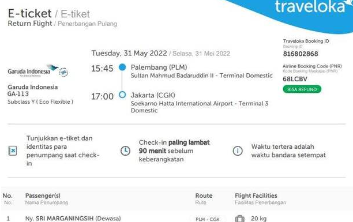Image resolution: width=353 pixels, height=222 pixels.
Task: Select the booking ID number 816802868
Action: click(301, 54)
